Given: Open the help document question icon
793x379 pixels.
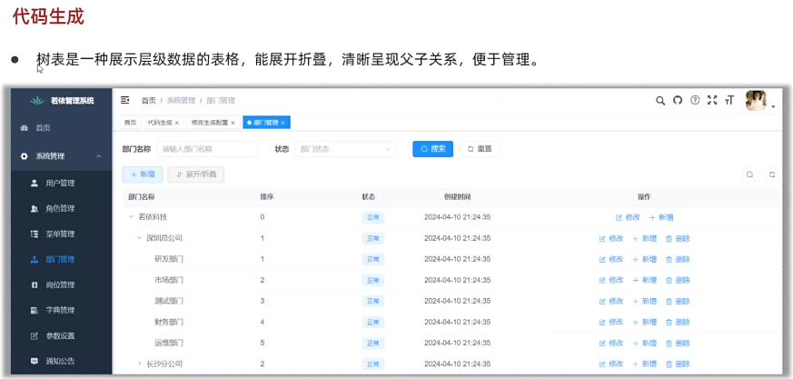Looking at the screenshot, I should 695,100.
